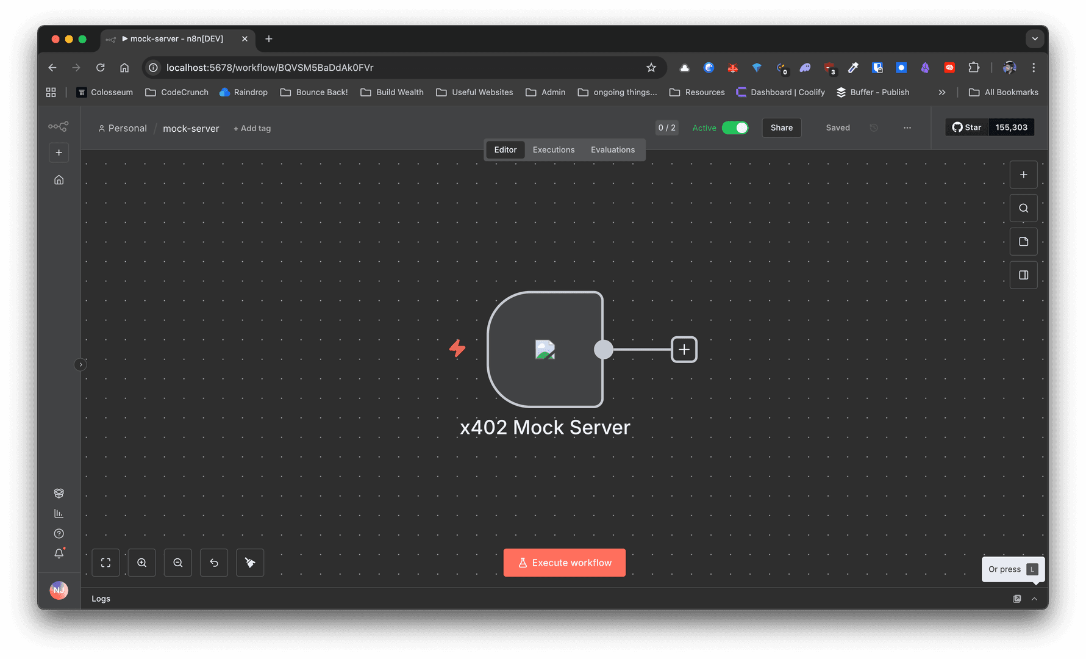Viewport: 1086px width, 659px height.
Task: Click the Execute workflow button
Action: (x=564, y=562)
